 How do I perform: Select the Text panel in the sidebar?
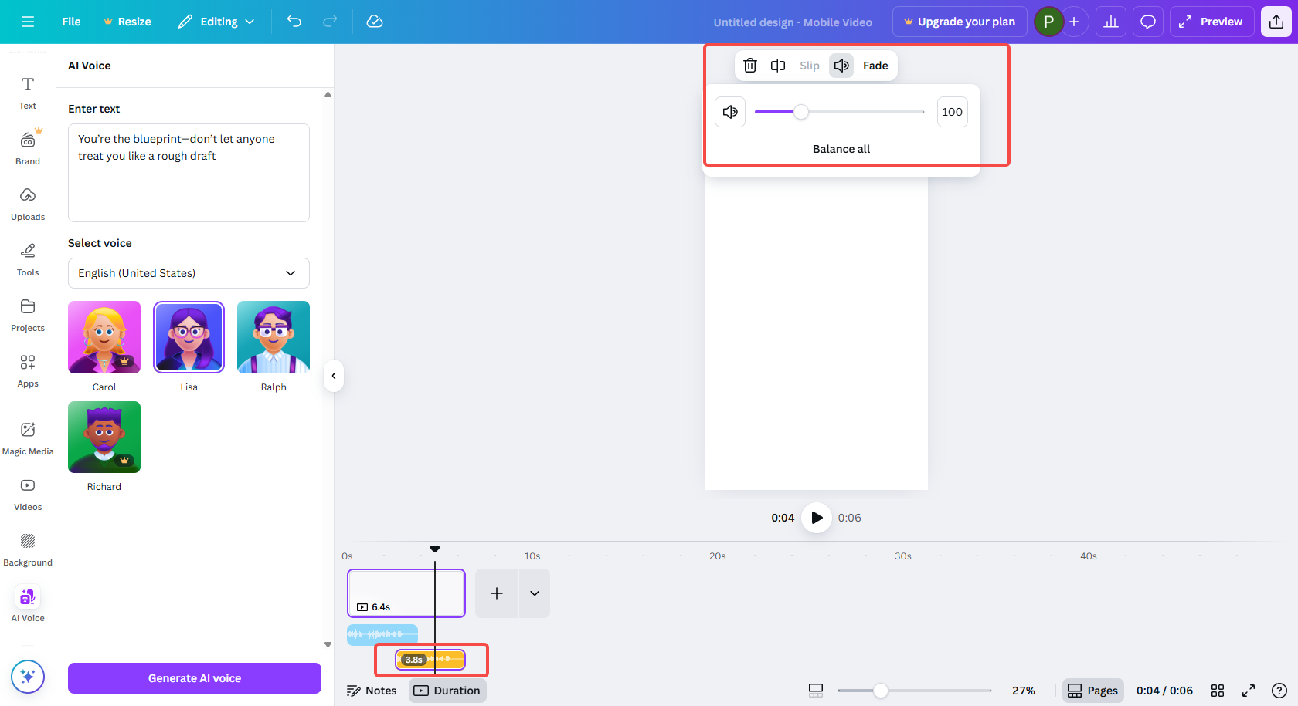click(x=27, y=93)
